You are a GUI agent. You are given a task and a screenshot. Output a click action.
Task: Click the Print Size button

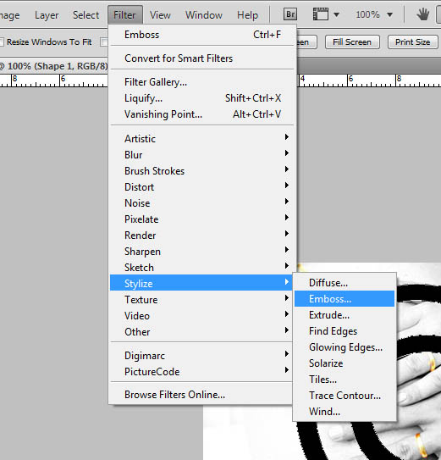412,42
